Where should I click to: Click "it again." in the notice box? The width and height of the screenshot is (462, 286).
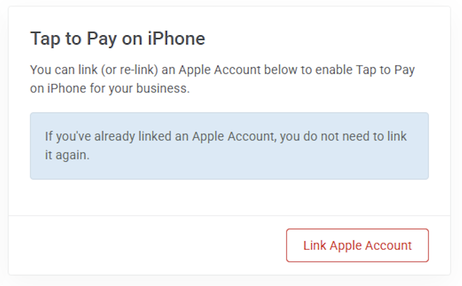click(67, 155)
